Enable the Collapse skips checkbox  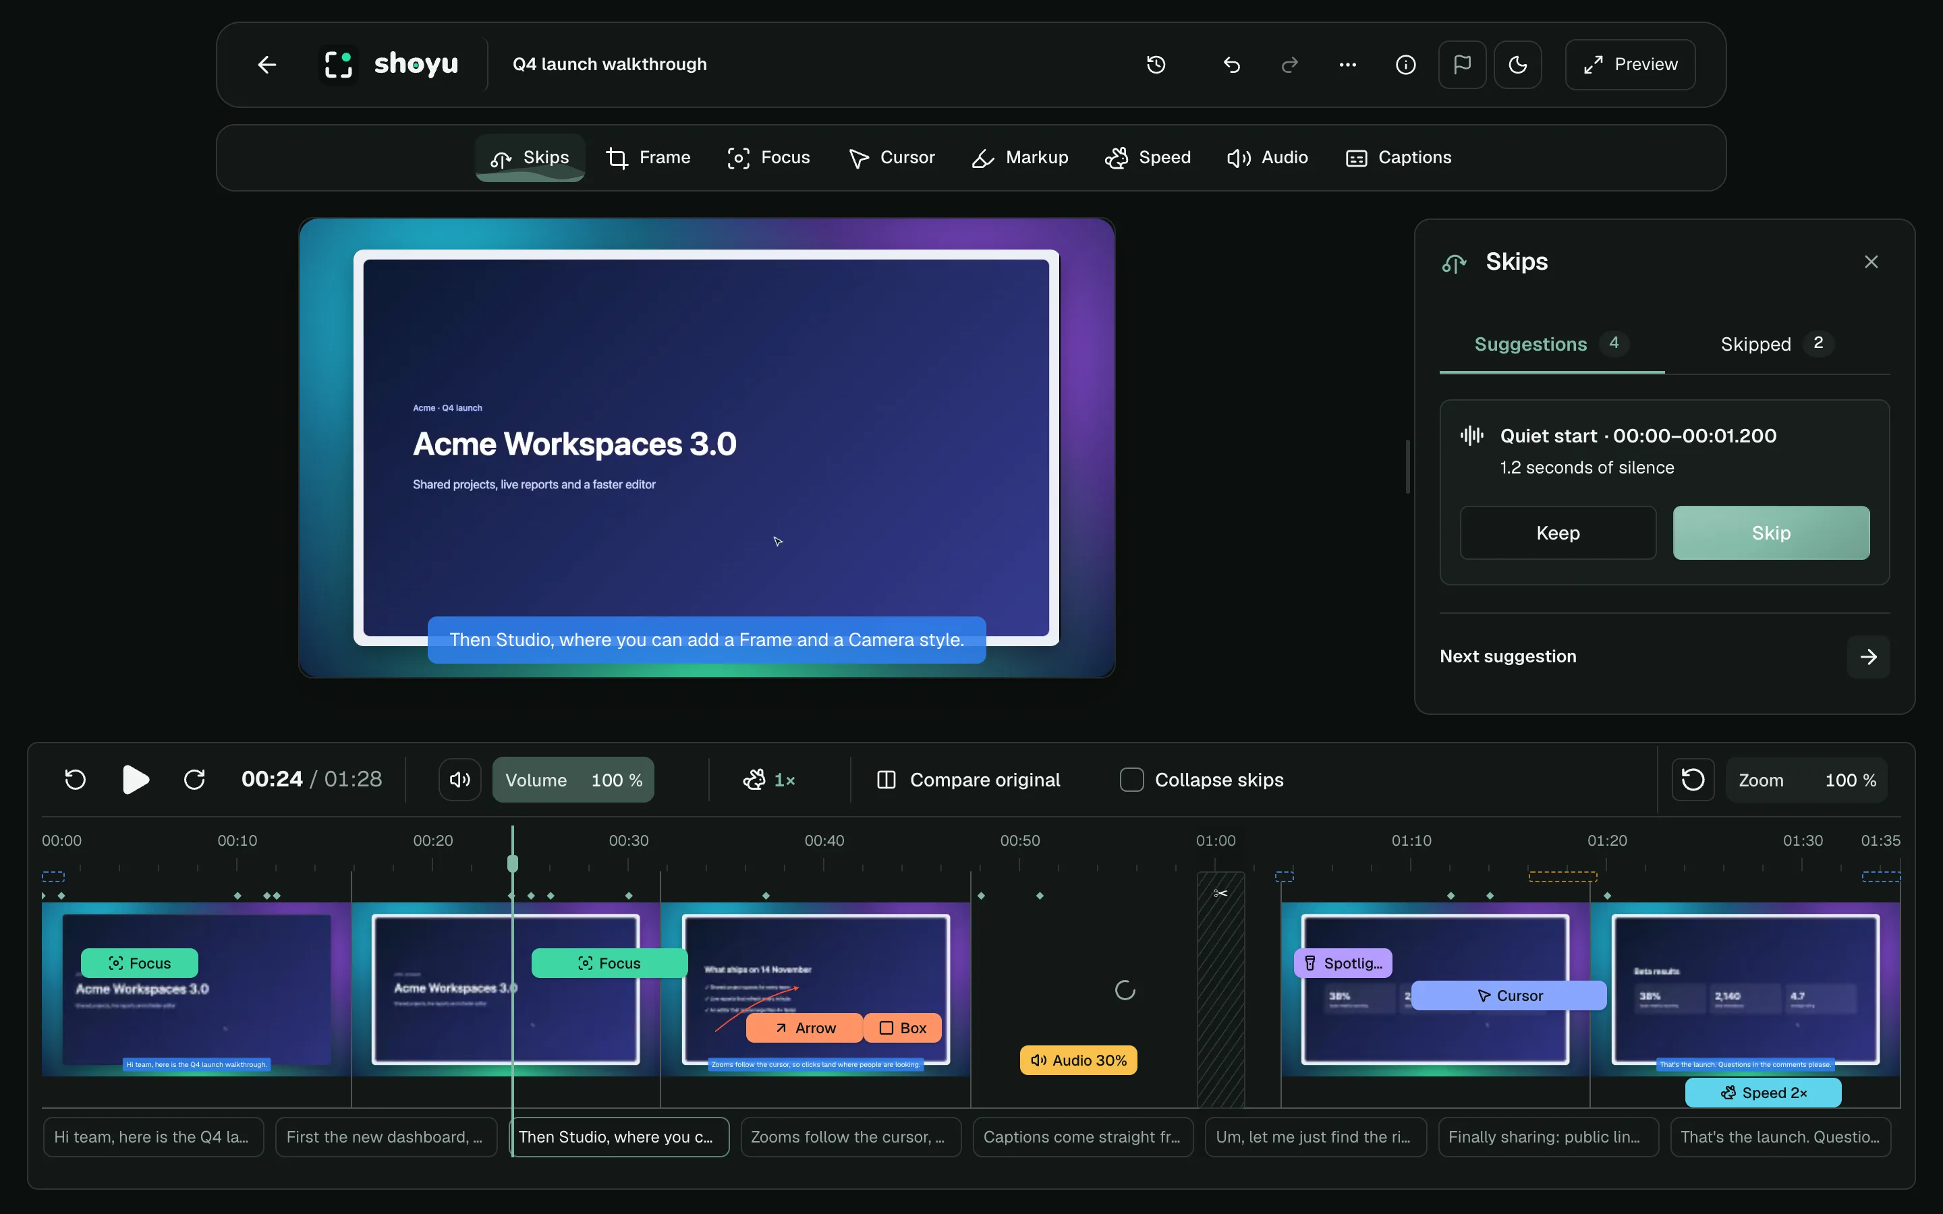pos(1131,780)
